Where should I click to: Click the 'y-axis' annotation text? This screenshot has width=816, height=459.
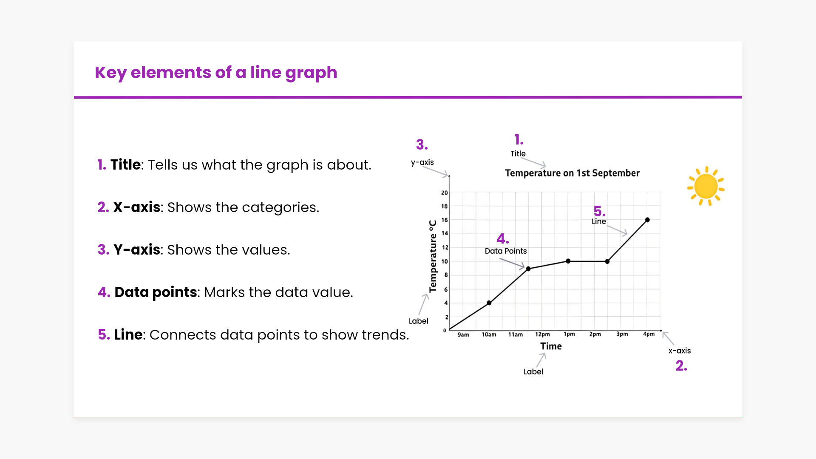(422, 162)
